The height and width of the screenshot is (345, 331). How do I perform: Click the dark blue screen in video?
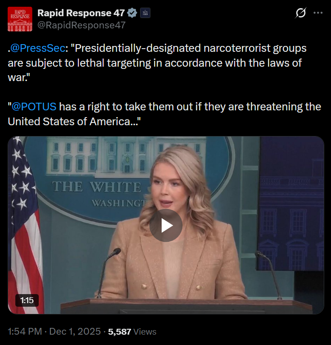pos(290,204)
